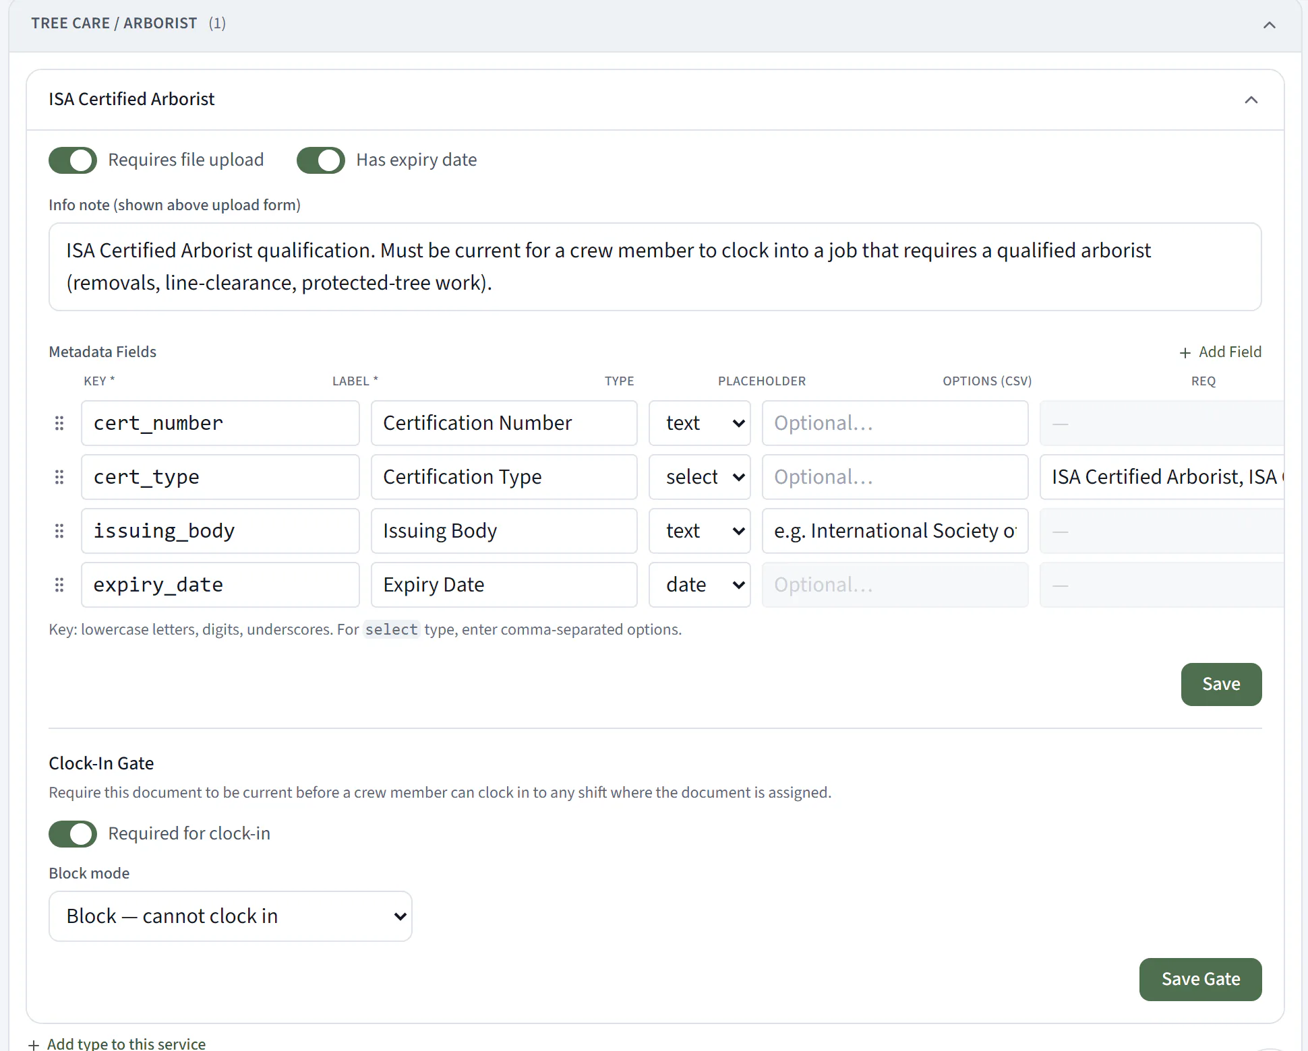Edit options CSV for cert_type row
Viewport: 1308px width, 1051px height.
click(1162, 477)
